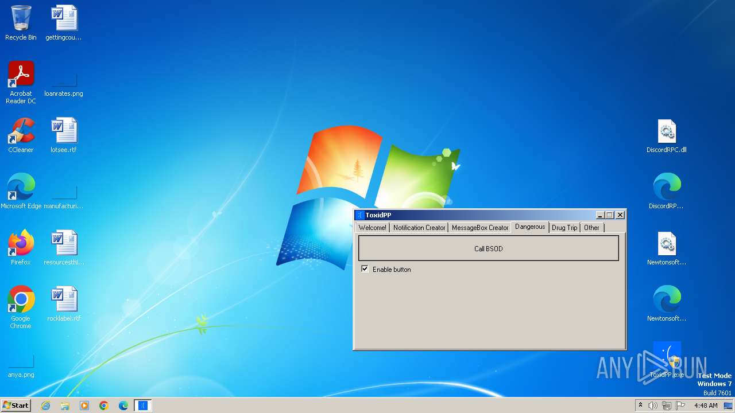Open Windows Media Player from taskbar
Image resolution: width=735 pixels, height=413 pixels.
tap(84, 406)
